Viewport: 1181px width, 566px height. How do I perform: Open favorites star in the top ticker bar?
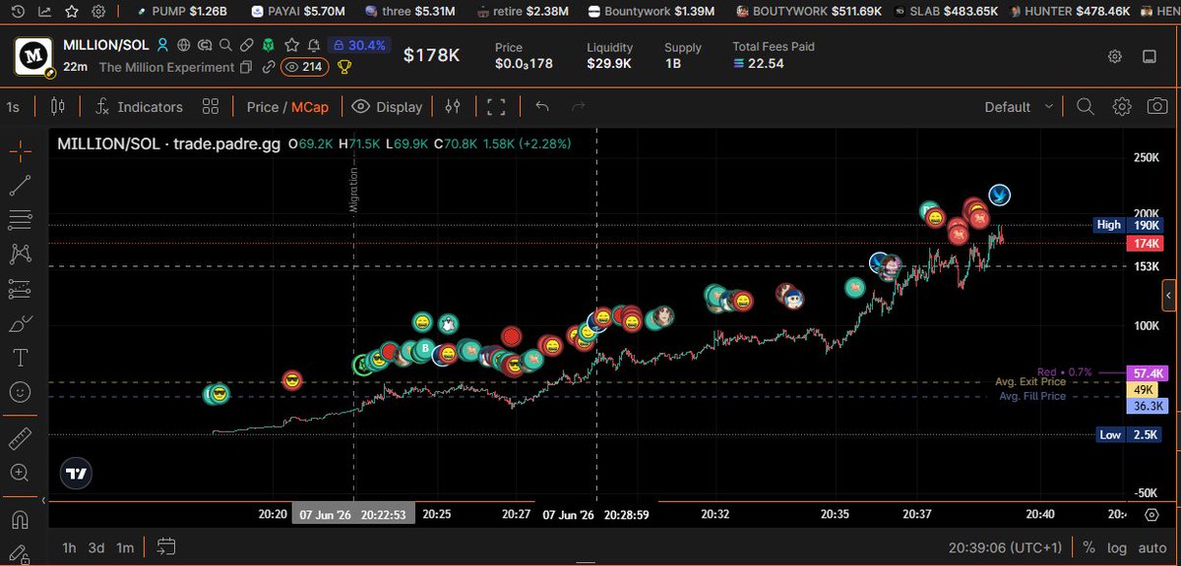tap(71, 12)
